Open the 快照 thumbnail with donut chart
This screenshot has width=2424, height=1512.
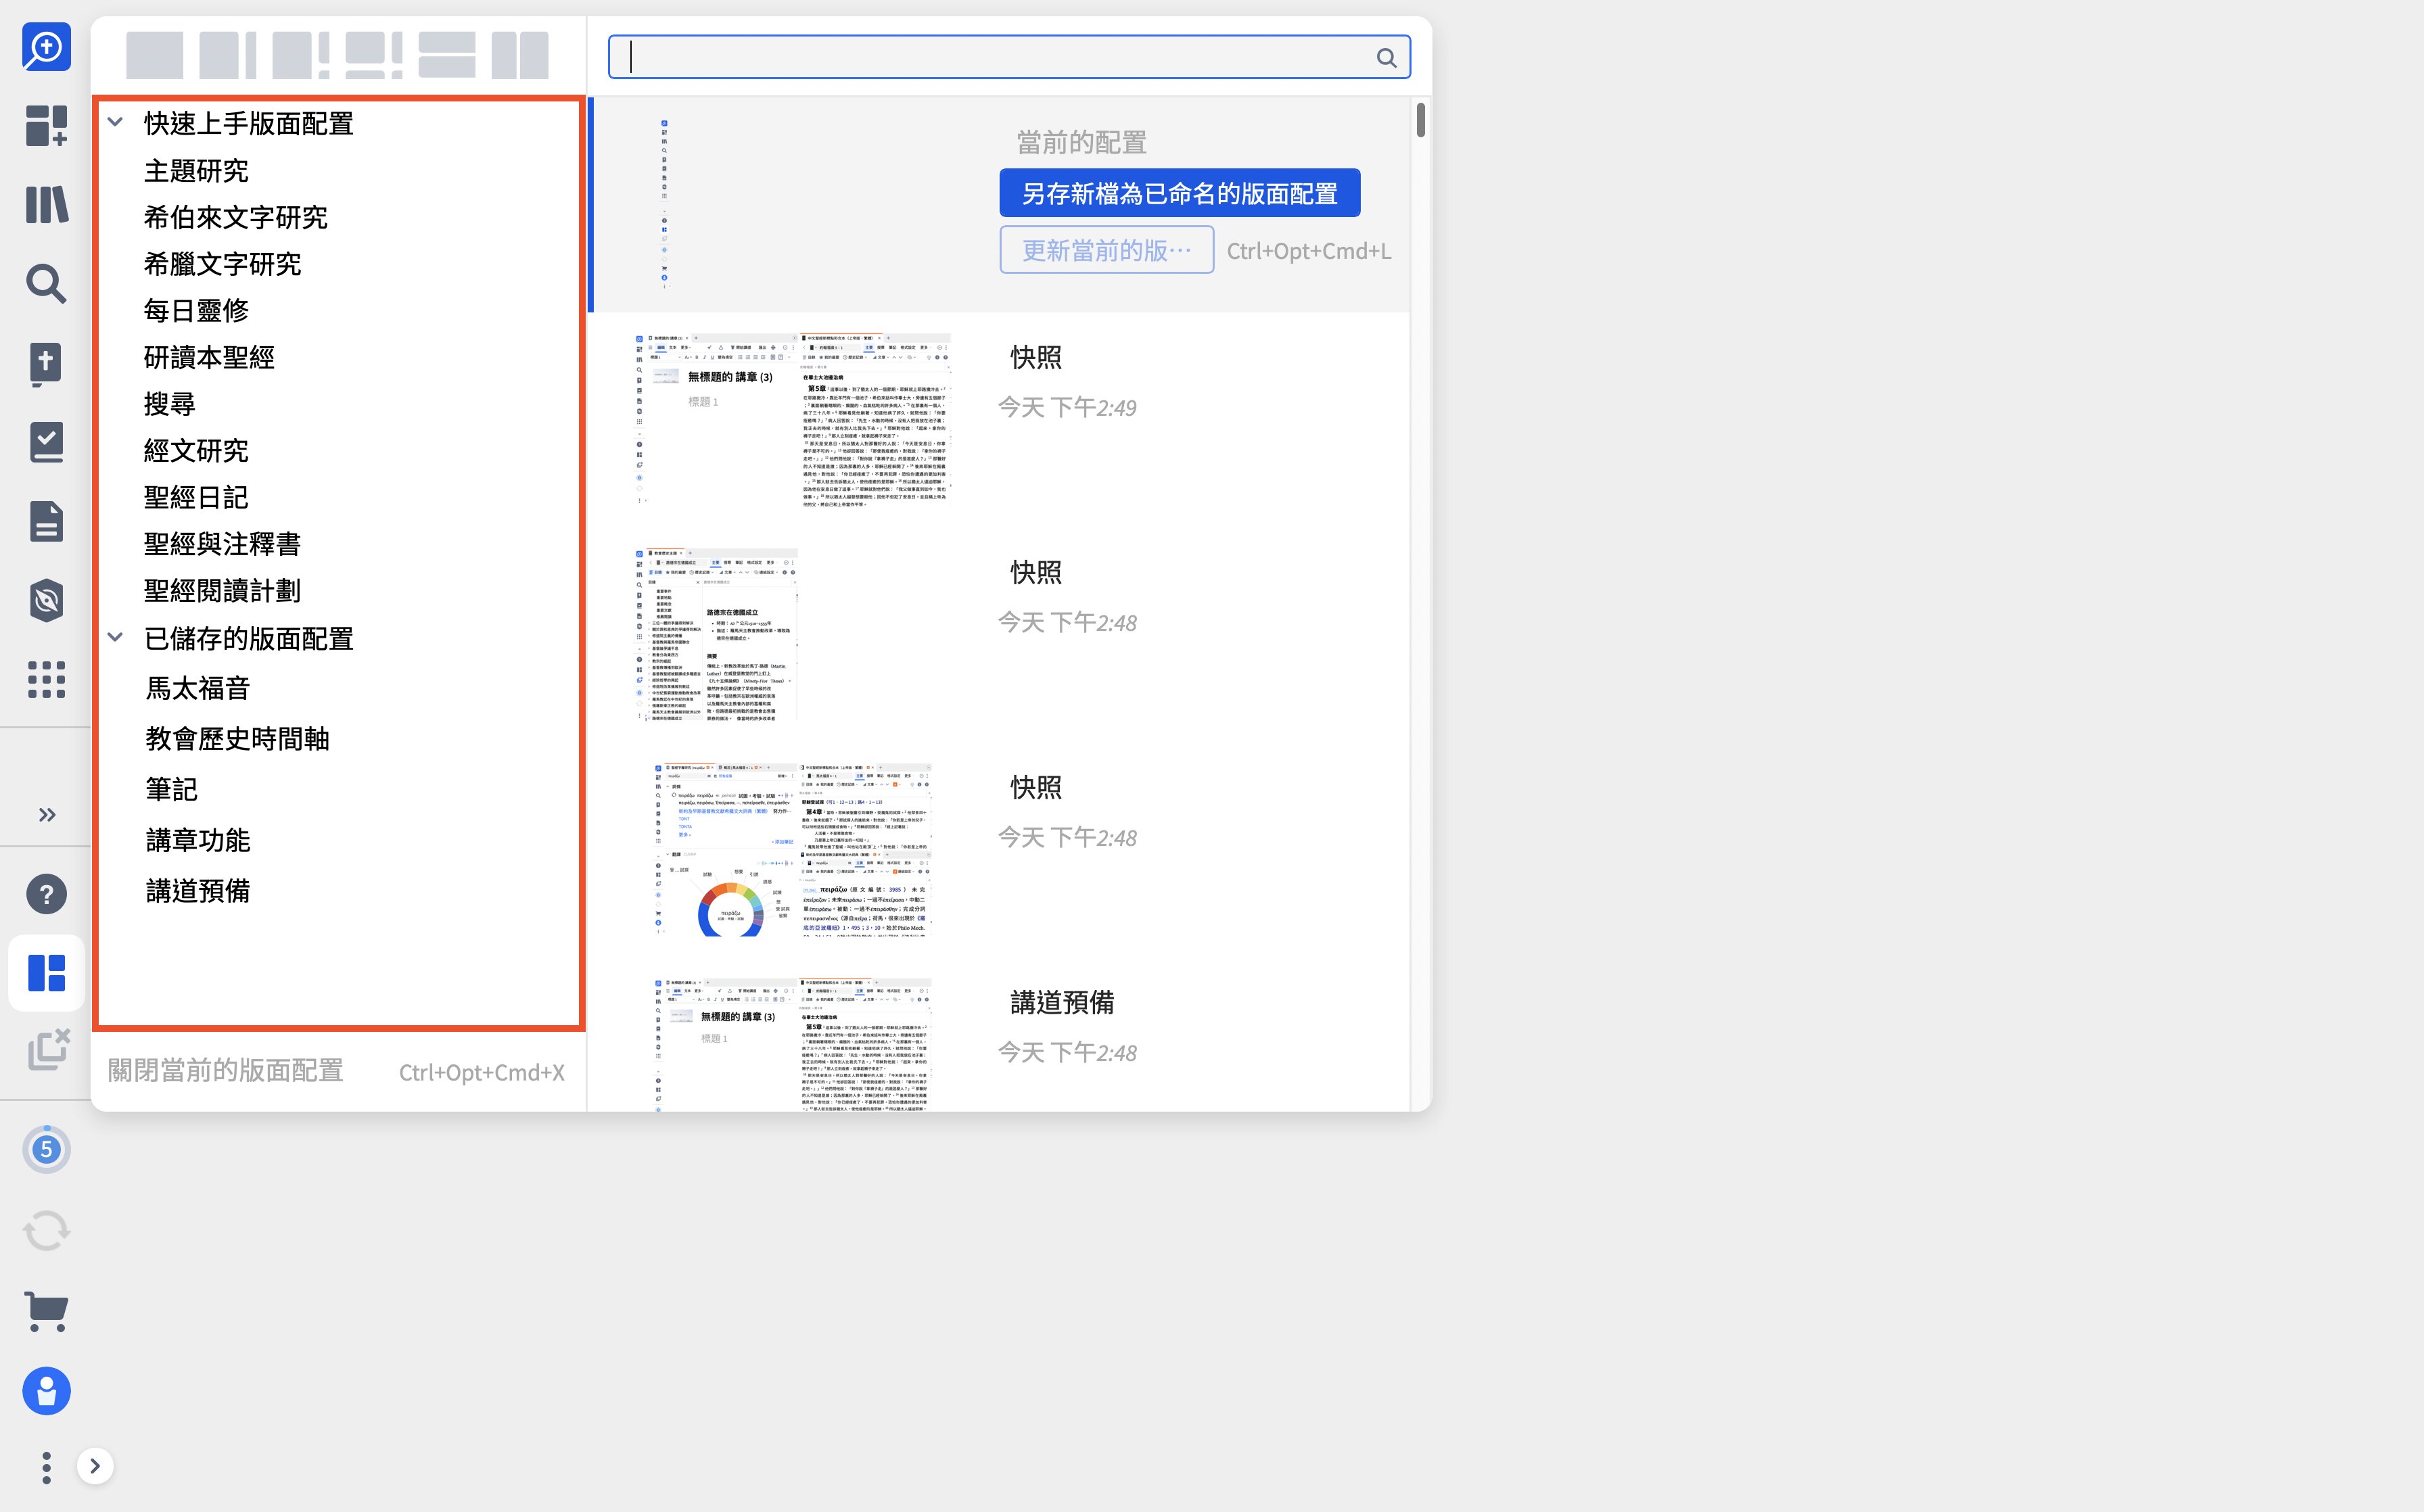coord(792,850)
